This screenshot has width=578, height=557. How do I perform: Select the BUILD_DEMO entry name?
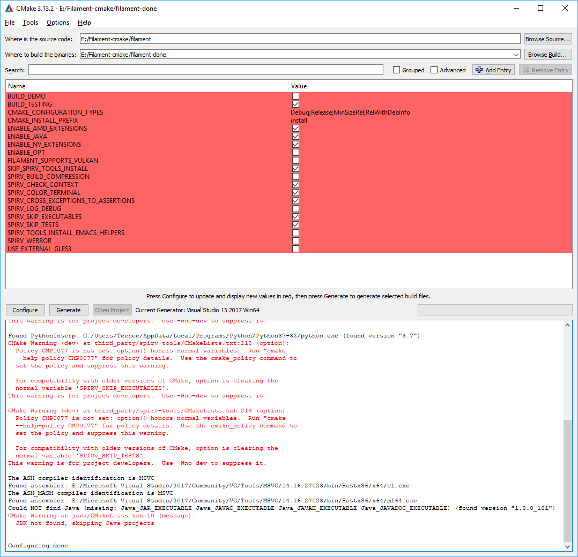(x=27, y=96)
